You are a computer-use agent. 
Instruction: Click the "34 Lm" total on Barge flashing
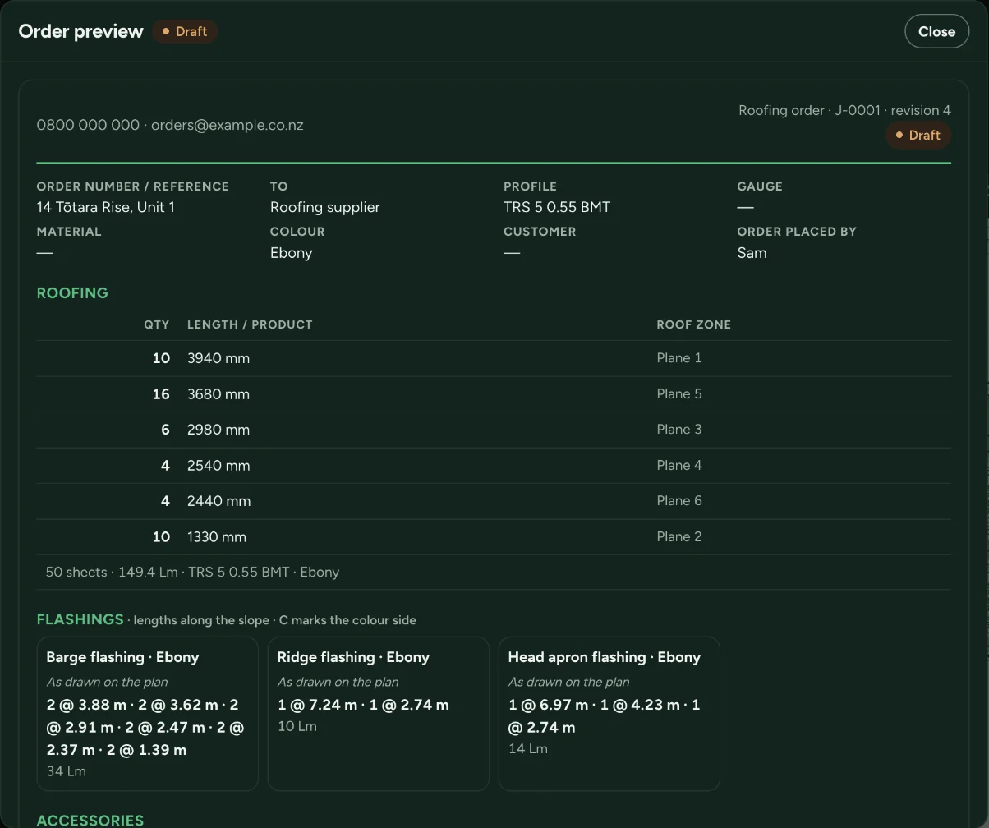[x=66, y=771]
